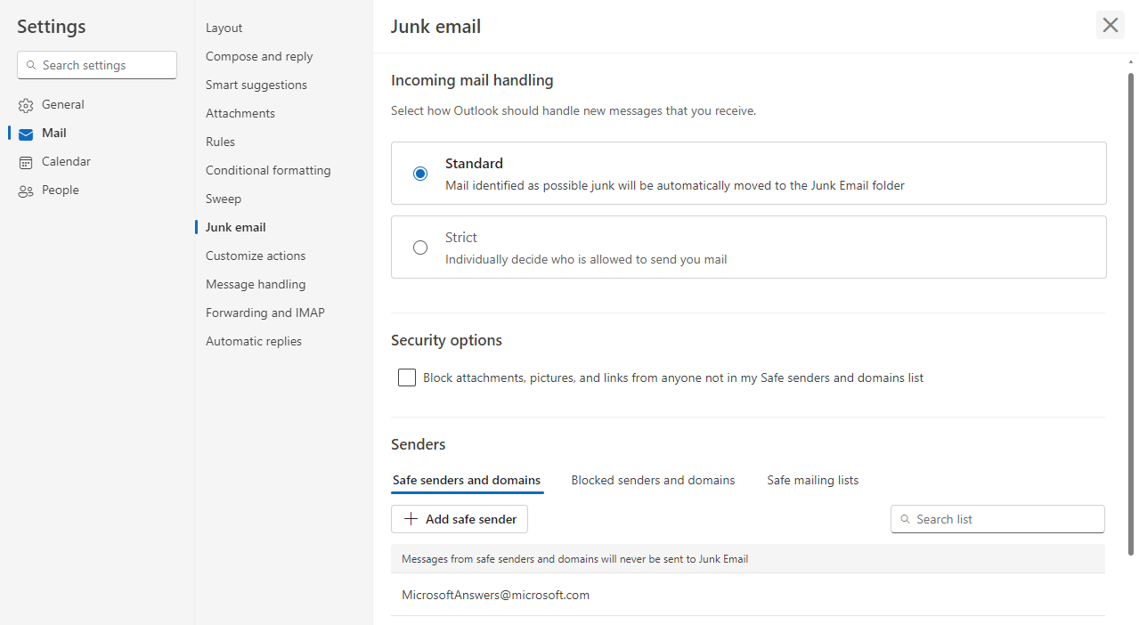Viewport: 1139px width, 625px height.
Task: Click the Calendar icon in Settings sidebar
Action: point(26,162)
